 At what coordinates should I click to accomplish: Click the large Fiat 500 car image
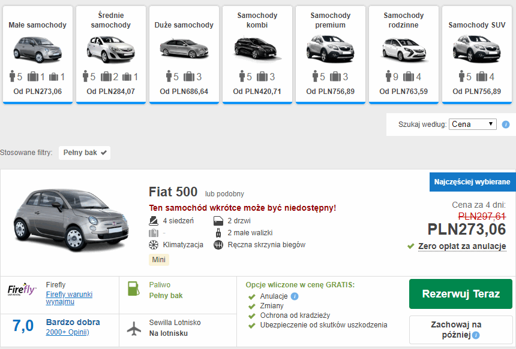pyautogui.click(x=71, y=220)
